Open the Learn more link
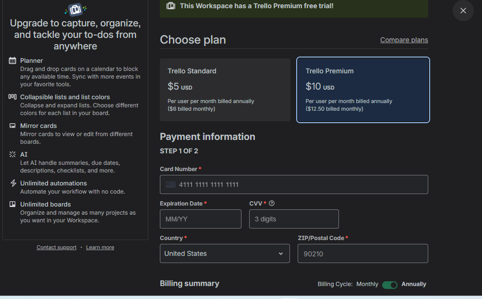482x299 pixels. 100,247
